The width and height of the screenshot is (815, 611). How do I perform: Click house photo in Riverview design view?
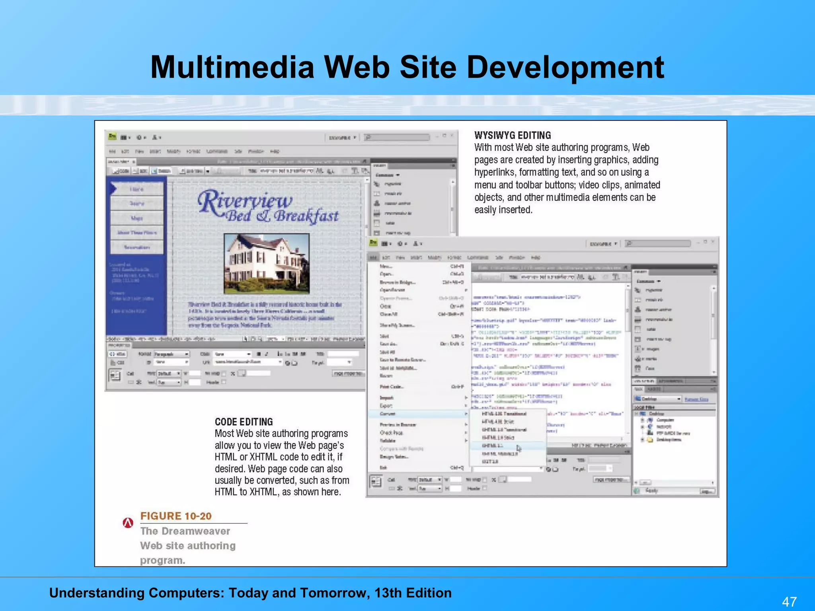coord(267,264)
